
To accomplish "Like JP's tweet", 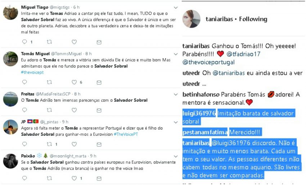I will tap(74, 144).
